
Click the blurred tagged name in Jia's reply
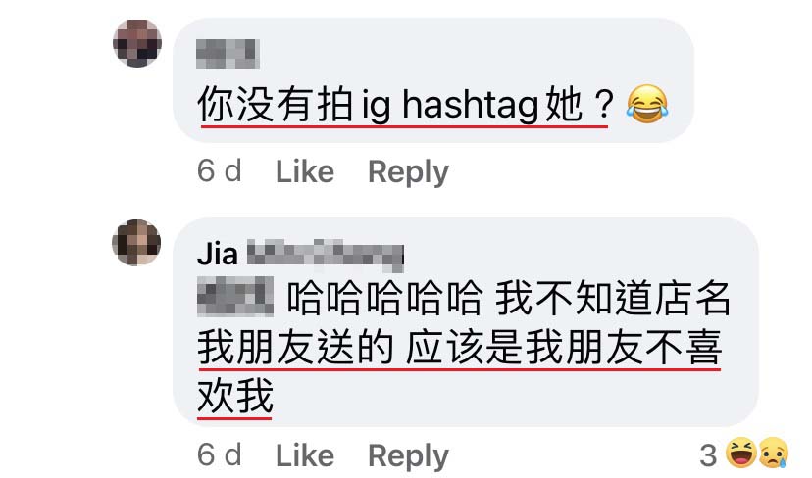coord(235,296)
